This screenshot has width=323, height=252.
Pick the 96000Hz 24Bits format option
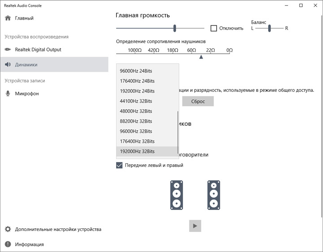[x=137, y=71]
